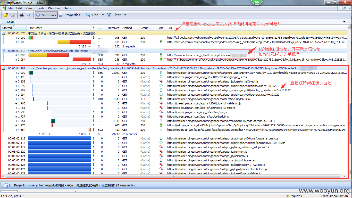Viewport: 352px width, 198px height.
Task: Click script icon of pa_ui_validator.js row
Action: (x=161, y=103)
